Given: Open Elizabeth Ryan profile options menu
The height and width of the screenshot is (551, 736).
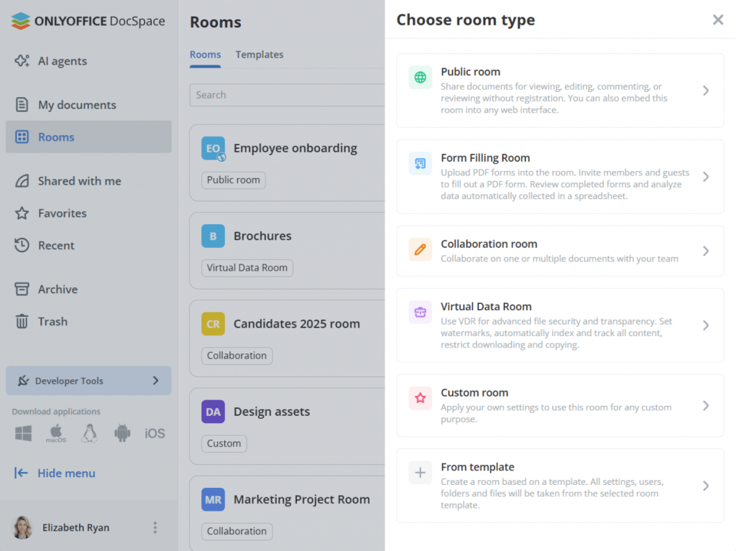Looking at the screenshot, I should pyautogui.click(x=155, y=528).
